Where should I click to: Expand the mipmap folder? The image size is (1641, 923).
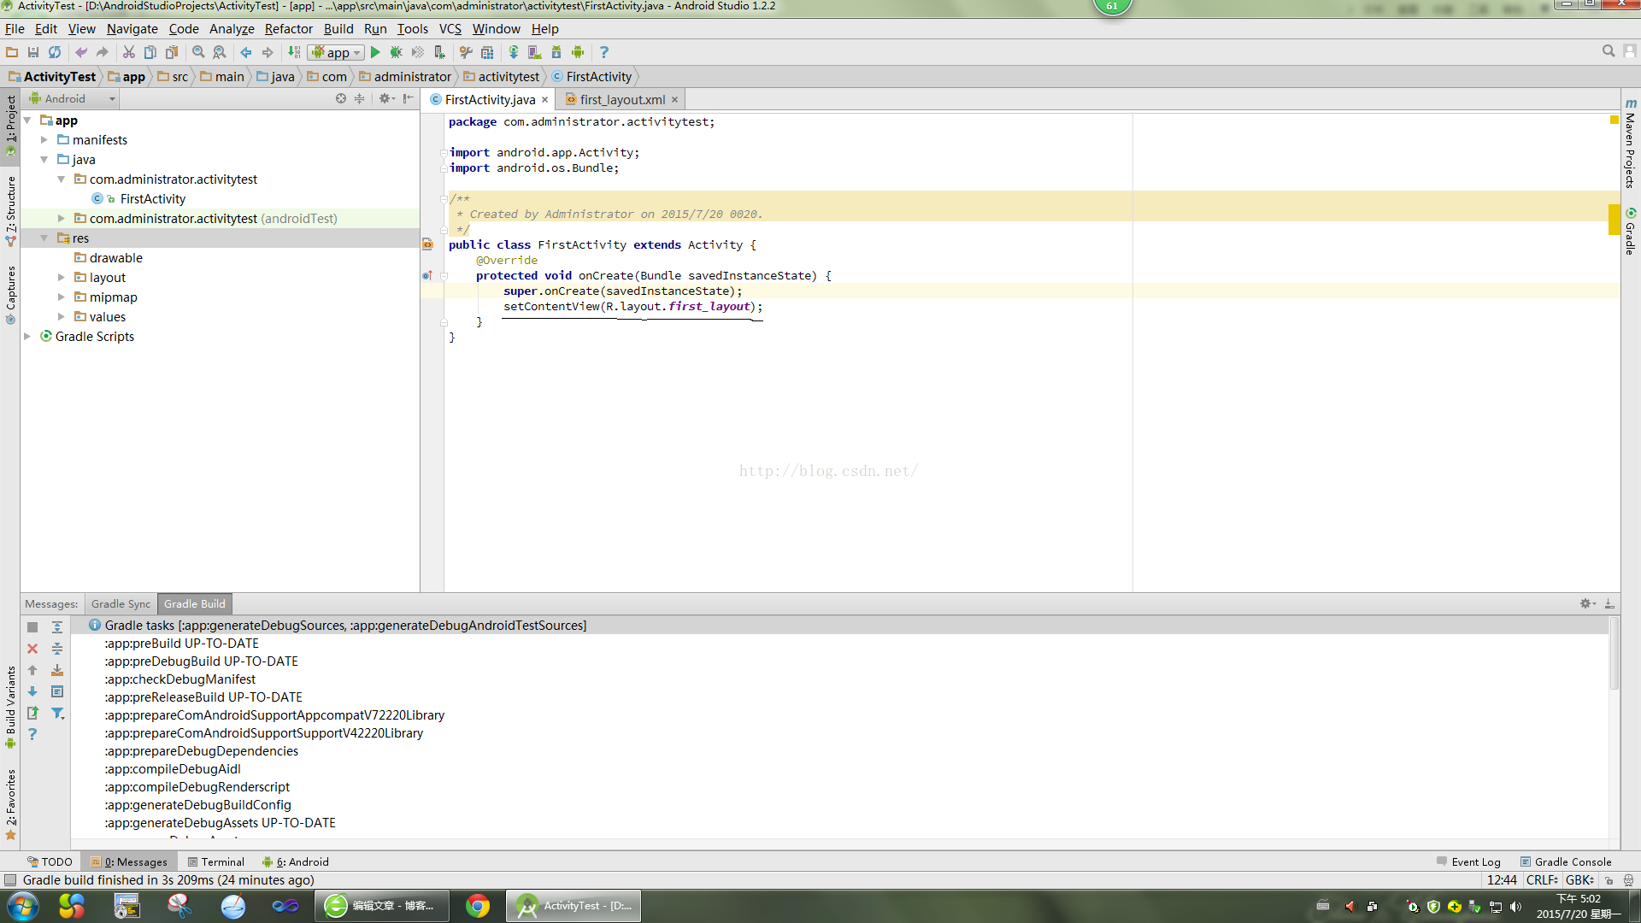tap(62, 297)
